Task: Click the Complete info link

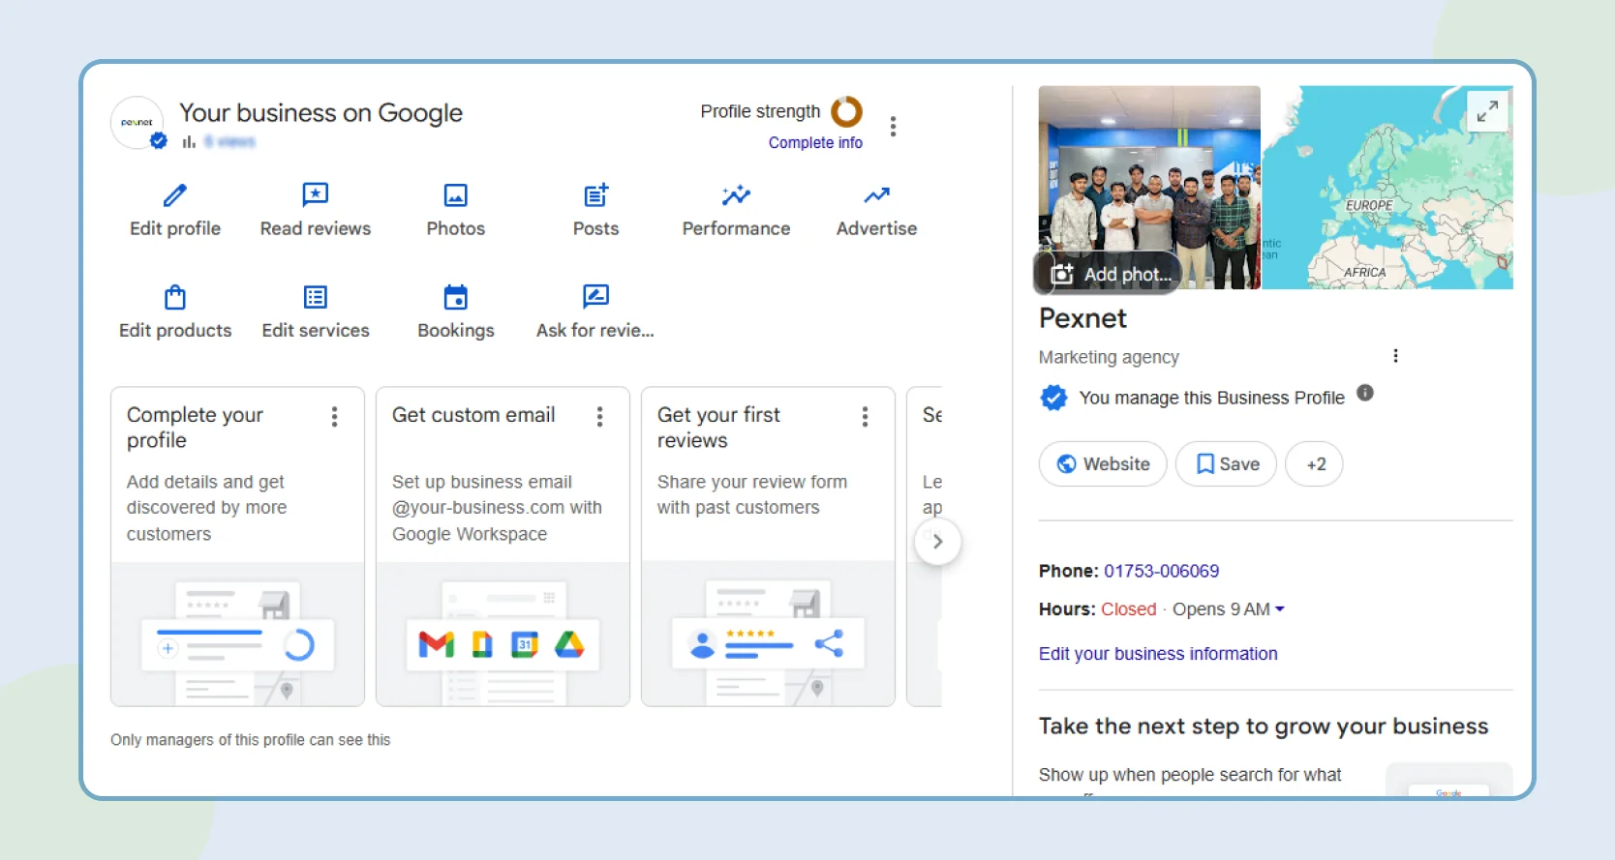Action: click(x=815, y=142)
